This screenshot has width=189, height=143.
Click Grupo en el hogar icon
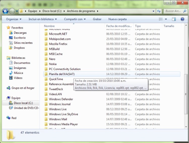9,88
